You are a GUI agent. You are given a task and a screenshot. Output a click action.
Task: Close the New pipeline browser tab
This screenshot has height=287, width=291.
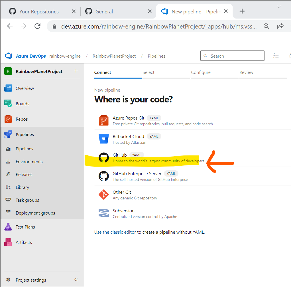pyautogui.click(x=226, y=11)
